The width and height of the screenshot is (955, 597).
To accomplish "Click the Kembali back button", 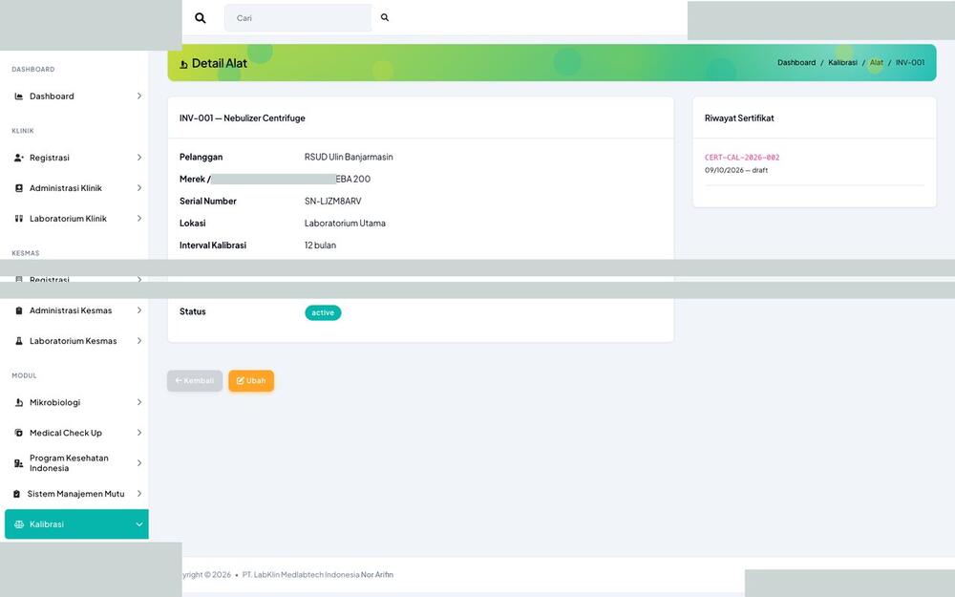I will [194, 381].
